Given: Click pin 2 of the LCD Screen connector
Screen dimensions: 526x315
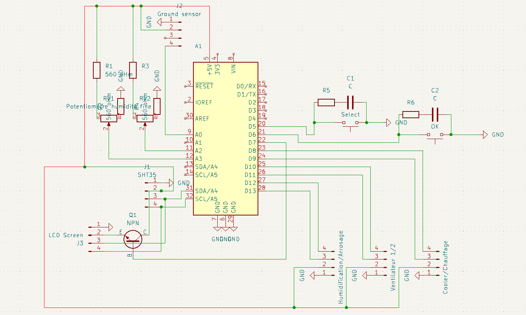Looking at the screenshot, I should point(97,235).
